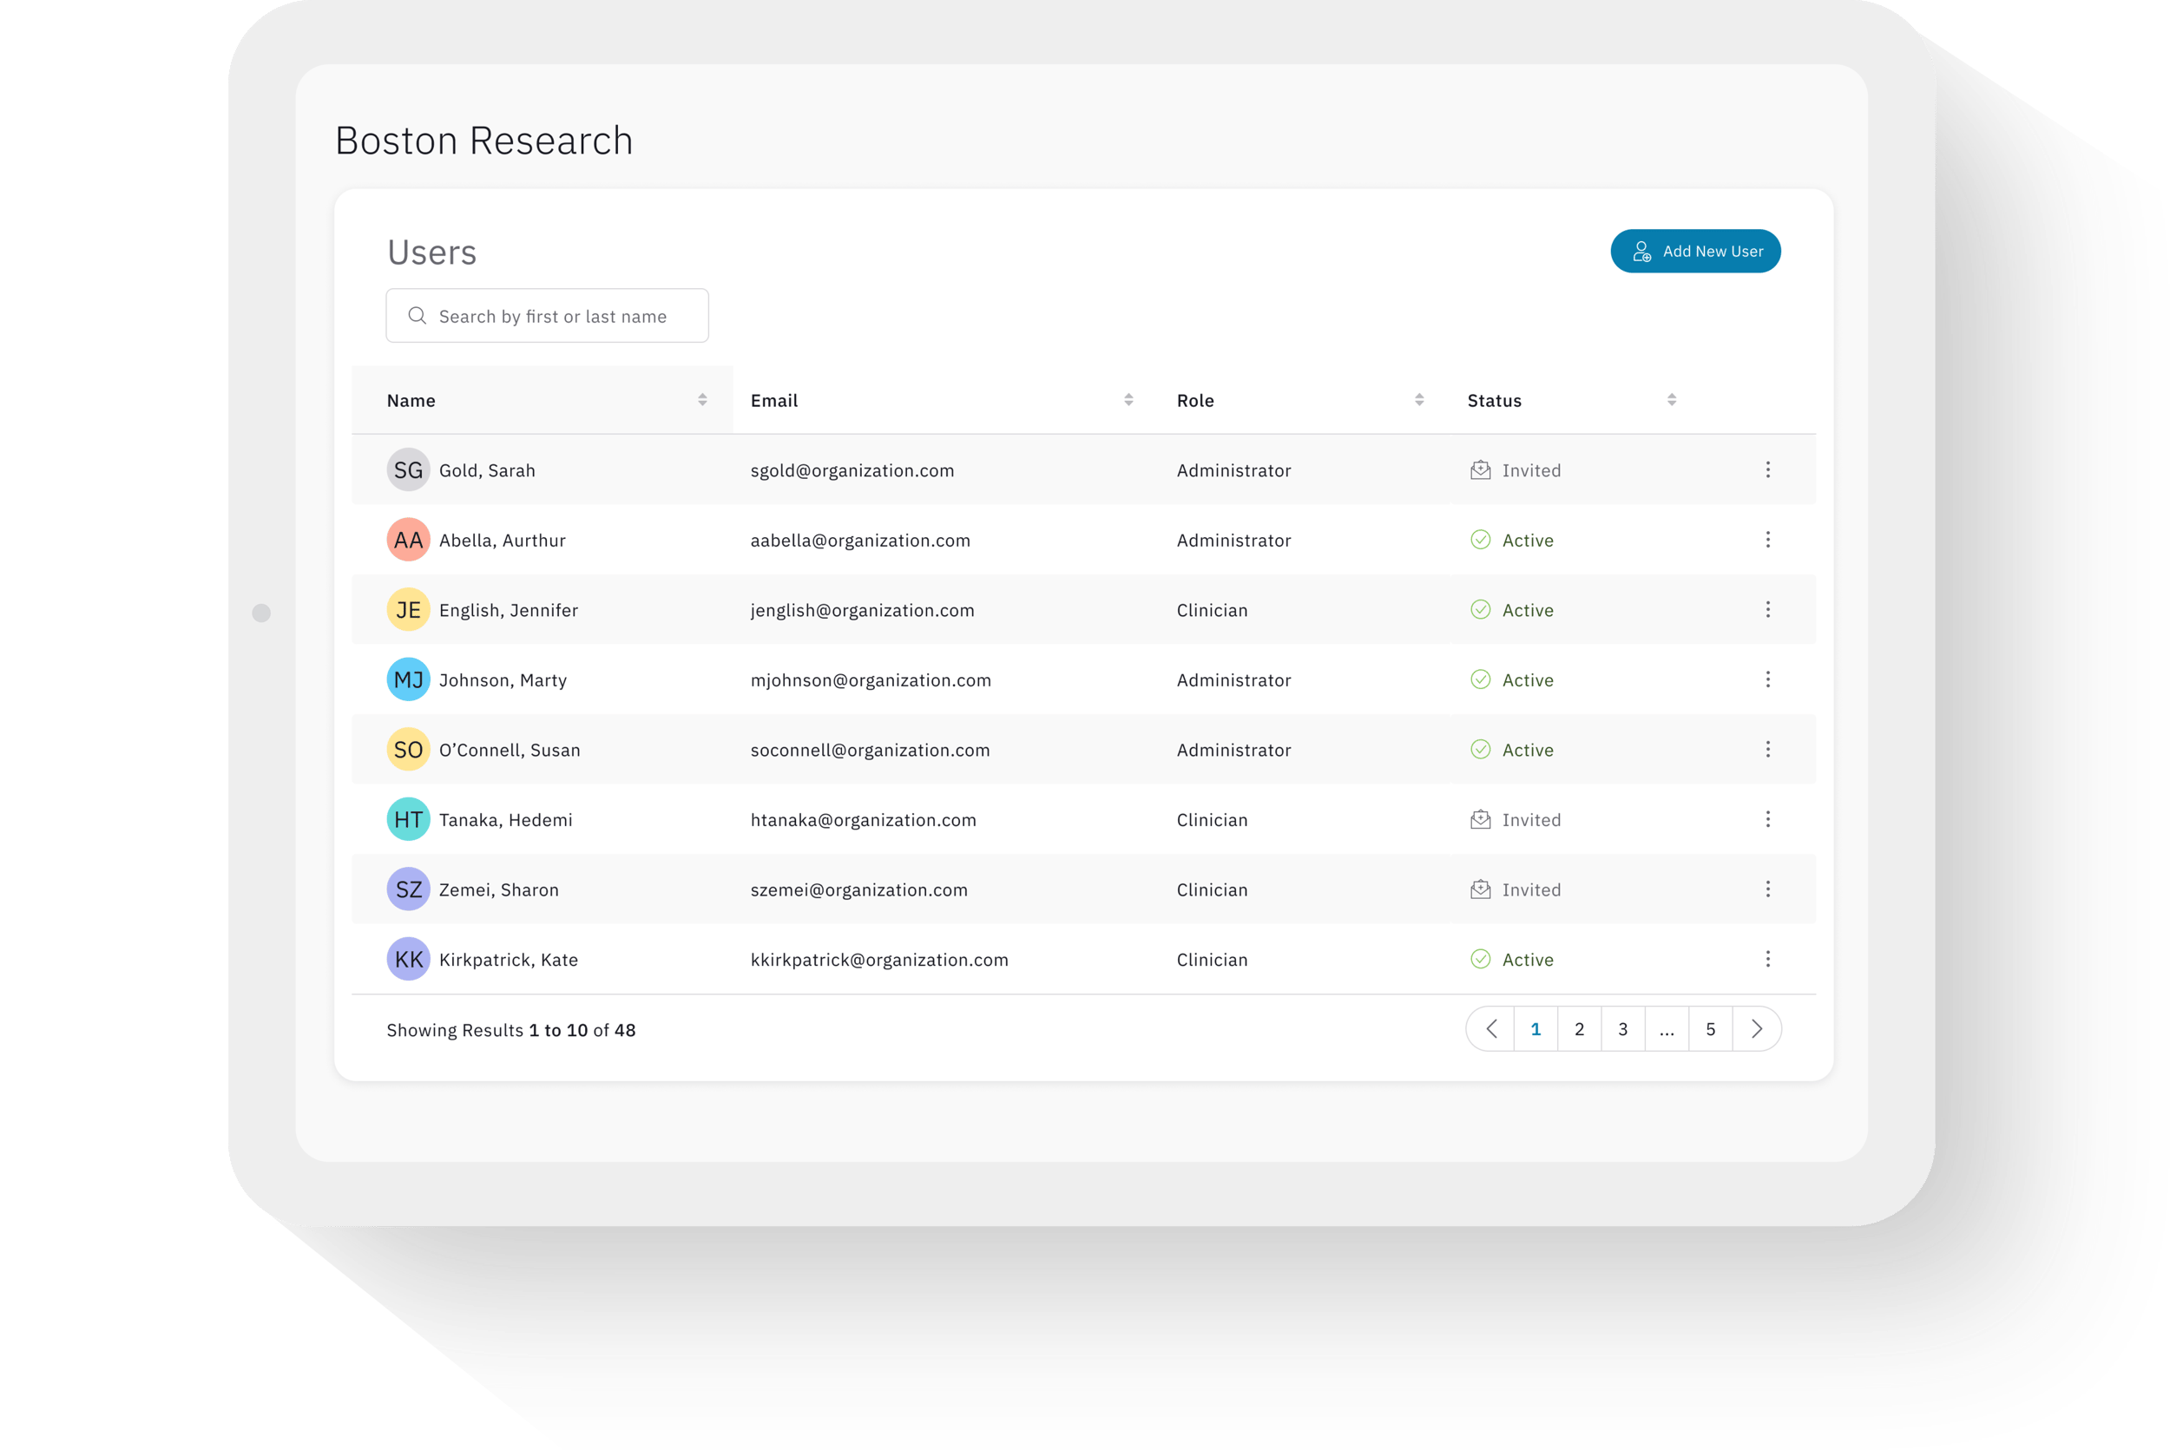Sort the table by the Status column
This screenshot has width=2170, height=1450.
click(x=1672, y=400)
